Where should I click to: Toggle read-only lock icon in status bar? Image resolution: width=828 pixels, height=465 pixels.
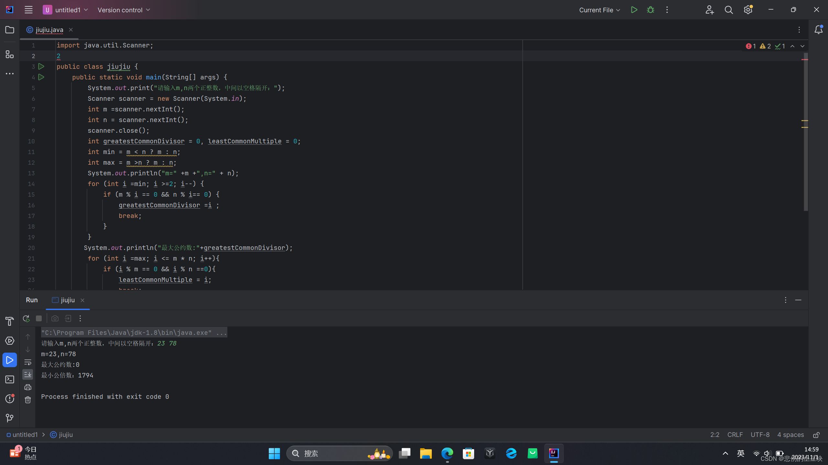tap(816, 435)
